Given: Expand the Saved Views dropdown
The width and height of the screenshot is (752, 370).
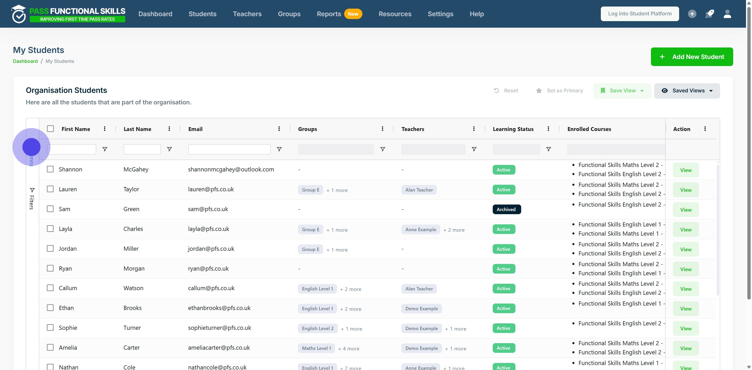Looking at the screenshot, I should point(687,91).
